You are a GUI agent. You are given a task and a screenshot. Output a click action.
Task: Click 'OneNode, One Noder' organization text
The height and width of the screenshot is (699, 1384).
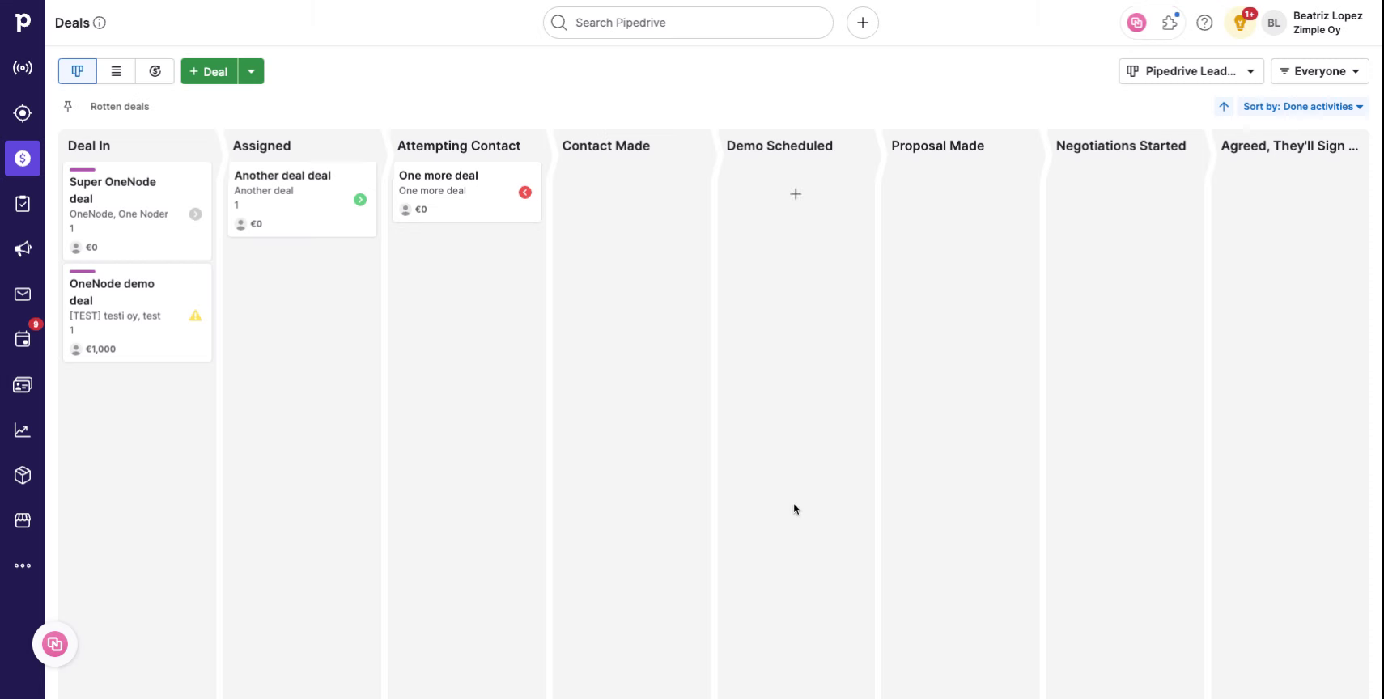[119, 214]
